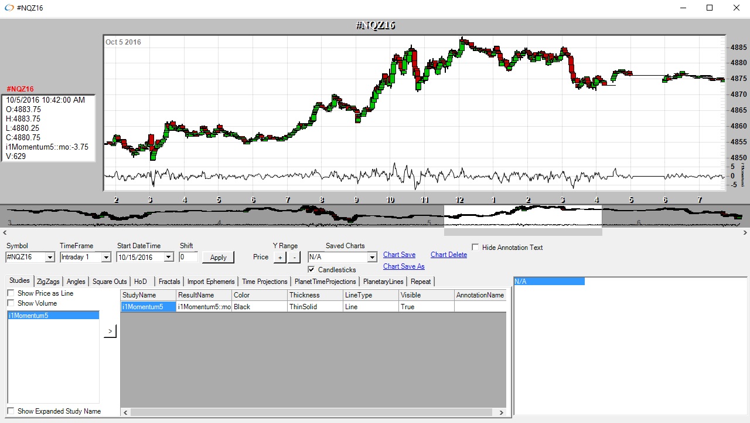This screenshot has height=423, width=750.
Task: Toggle Hide Annotation Text checkbox
Action: coord(475,248)
